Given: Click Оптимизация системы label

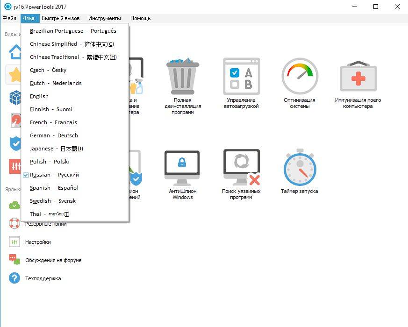Looking at the screenshot, I should coord(300,103).
